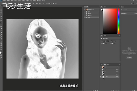This screenshot has height=91, width=137.
Task: Switch to the Paths tab
Action: coord(108,64)
